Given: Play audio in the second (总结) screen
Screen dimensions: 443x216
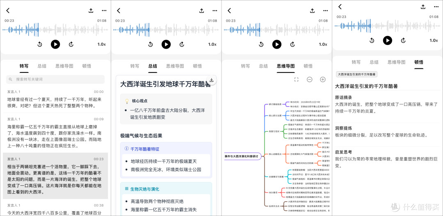Looking at the screenshot, I should (166, 44).
